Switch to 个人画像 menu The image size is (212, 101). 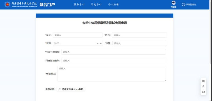click(x=113, y=5)
